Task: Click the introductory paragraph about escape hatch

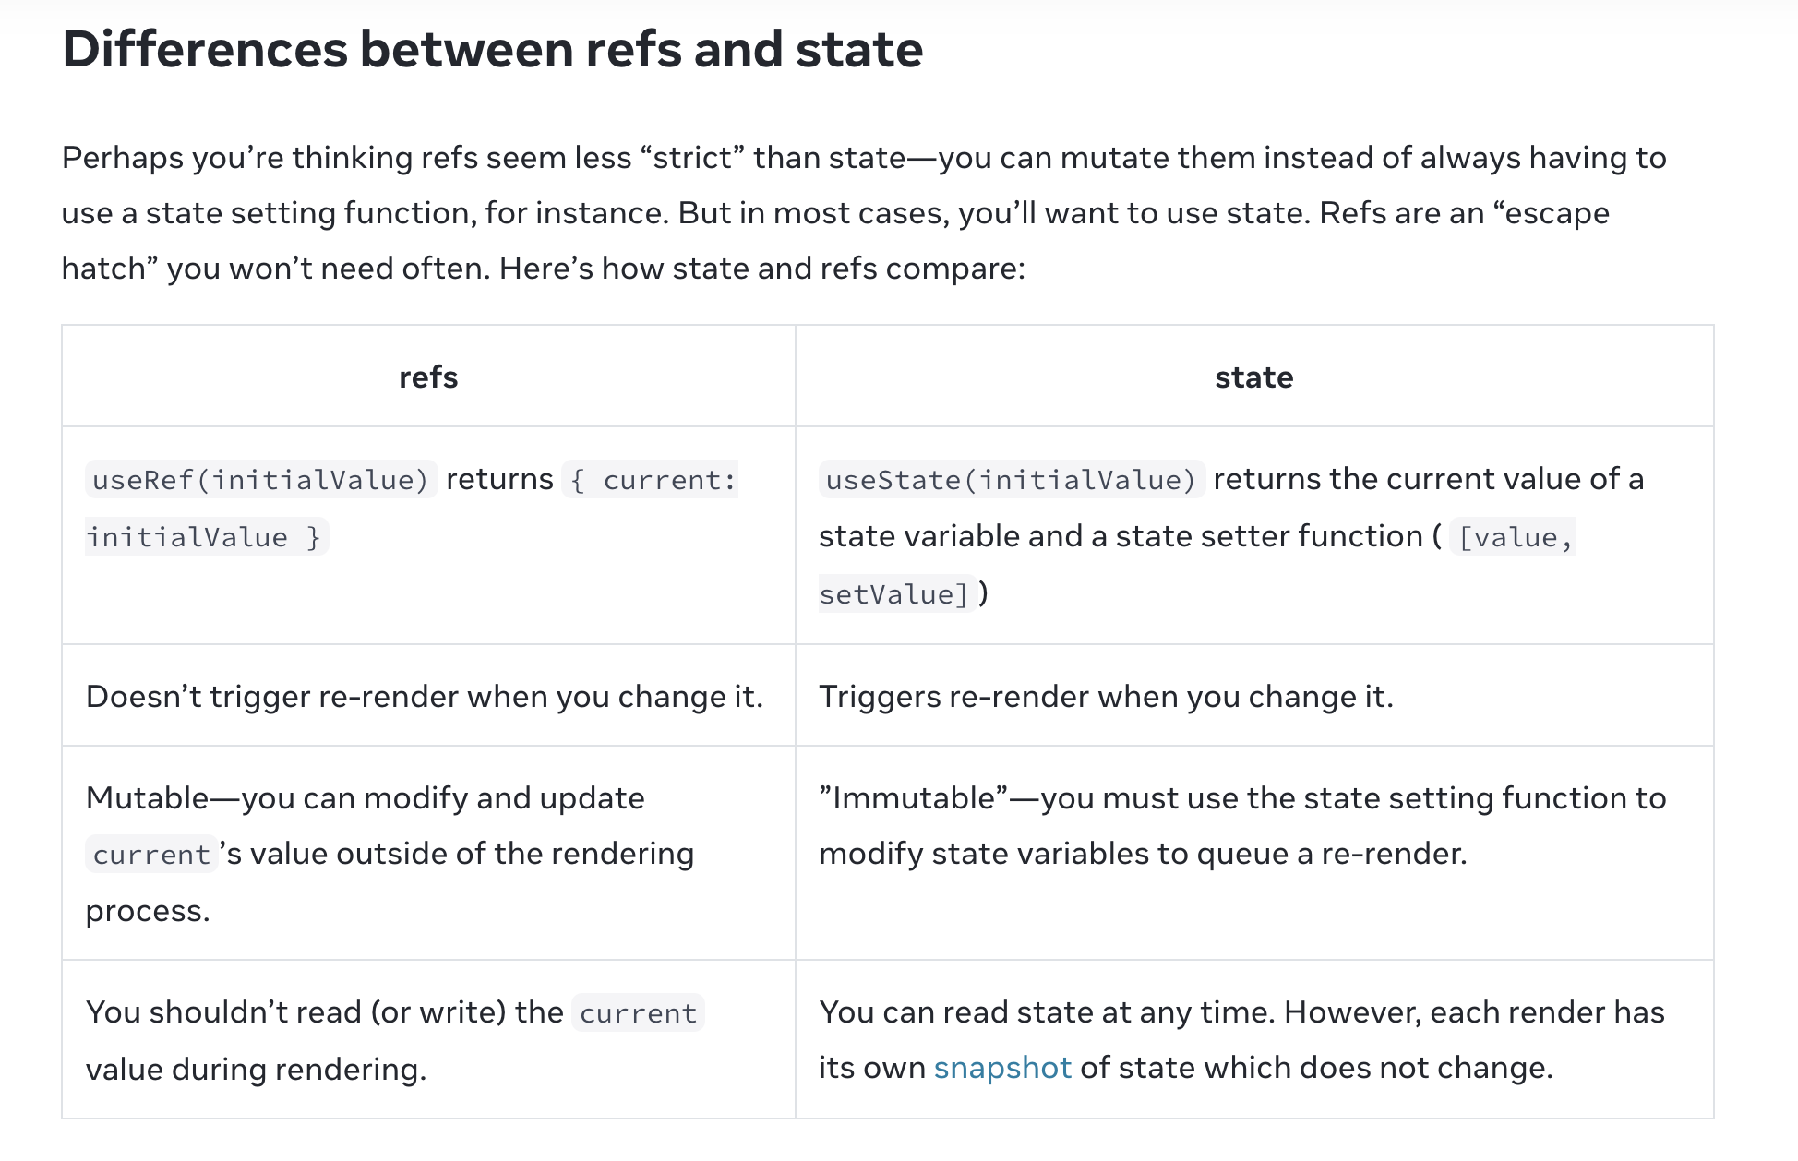Action: (x=864, y=213)
